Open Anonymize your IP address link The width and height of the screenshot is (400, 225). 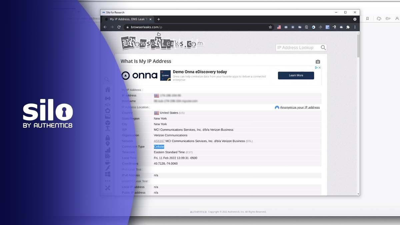pyautogui.click(x=300, y=107)
